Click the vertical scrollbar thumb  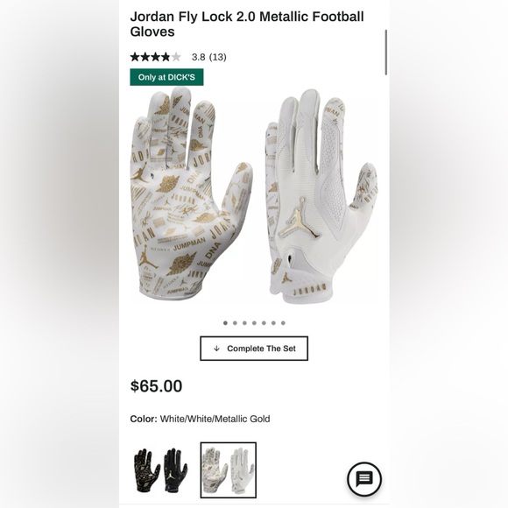[386, 53]
